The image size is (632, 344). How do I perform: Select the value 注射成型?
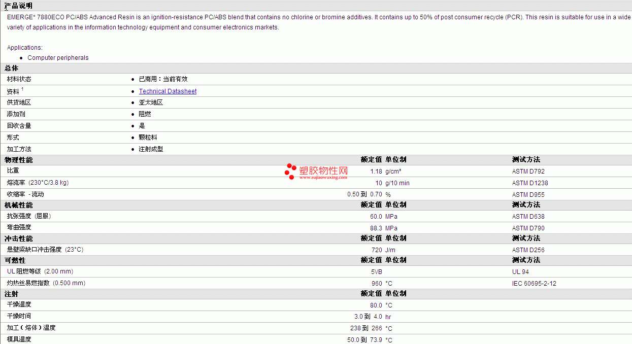(151, 149)
